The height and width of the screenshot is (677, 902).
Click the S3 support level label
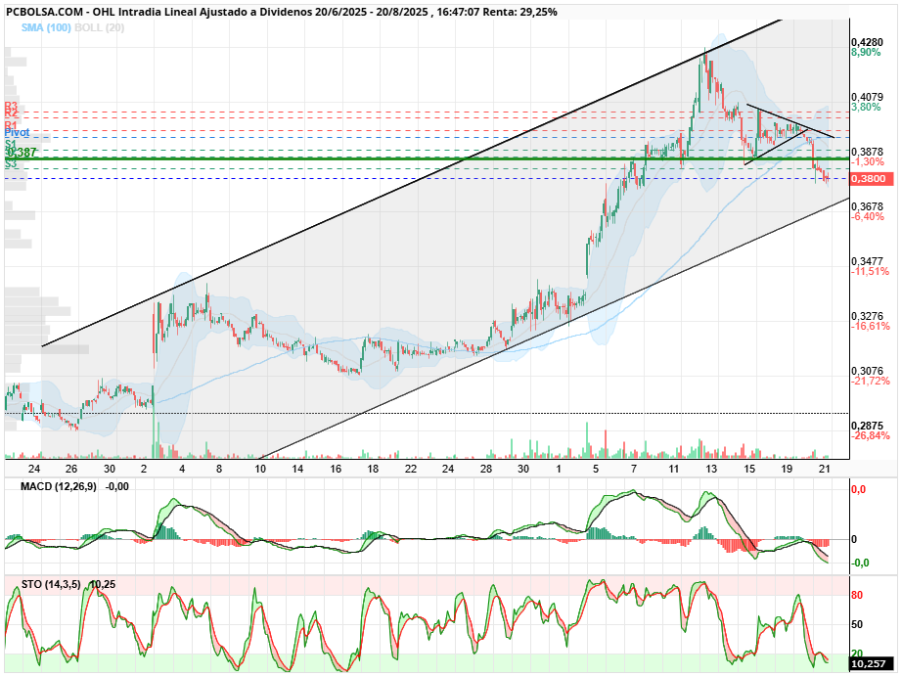click(11, 164)
